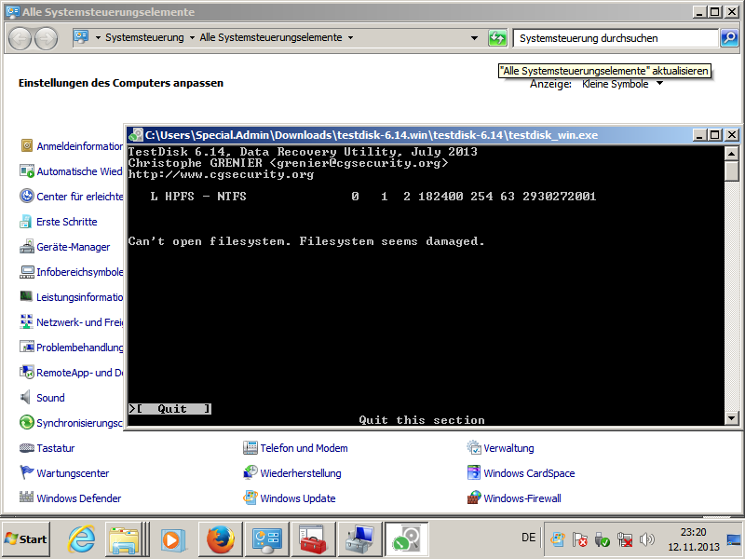The height and width of the screenshot is (559, 745).
Task: Switch to TestDisk taskbar button
Action: click(407, 539)
